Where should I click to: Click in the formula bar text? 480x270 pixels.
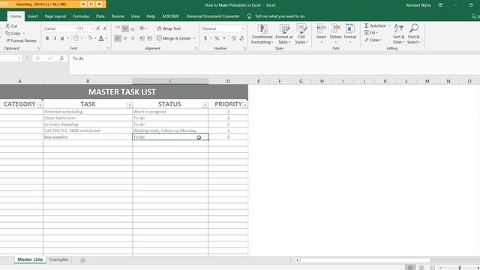click(78, 58)
